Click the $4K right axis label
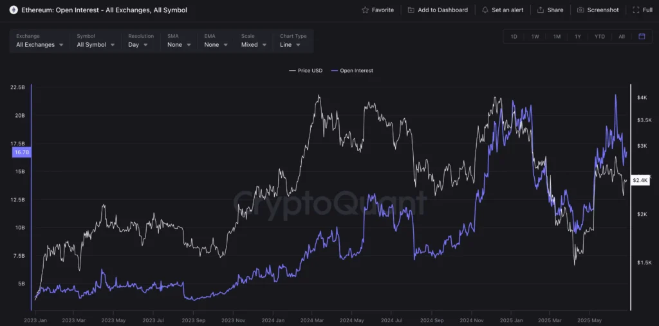 pos(642,98)
